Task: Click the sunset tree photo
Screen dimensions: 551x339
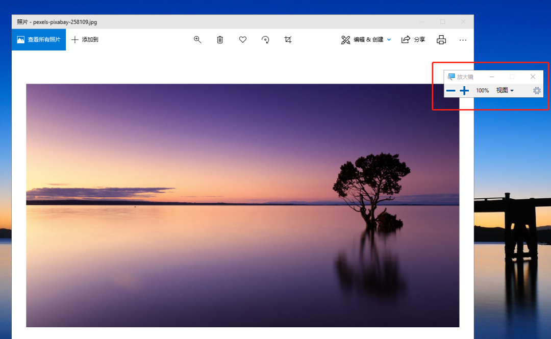Action: pos(242,205)
